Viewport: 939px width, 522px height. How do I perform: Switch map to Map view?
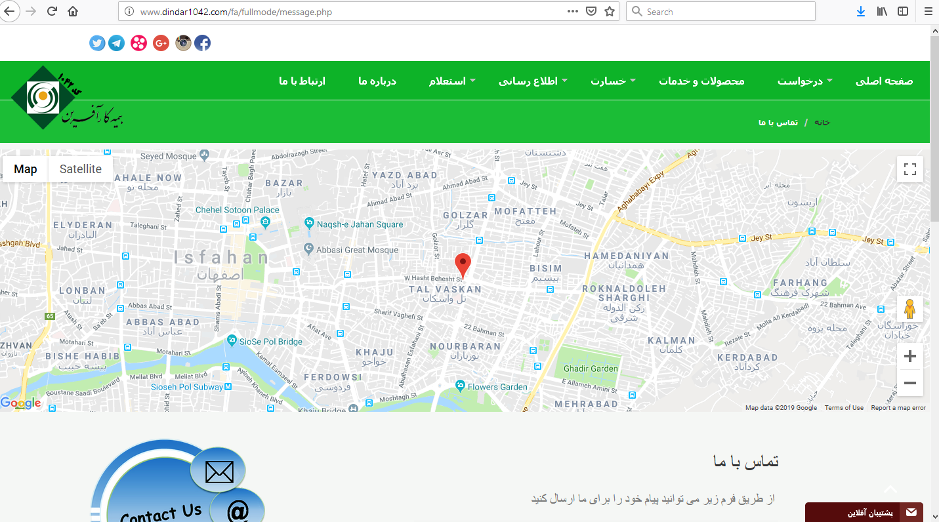tap(26, 169)
